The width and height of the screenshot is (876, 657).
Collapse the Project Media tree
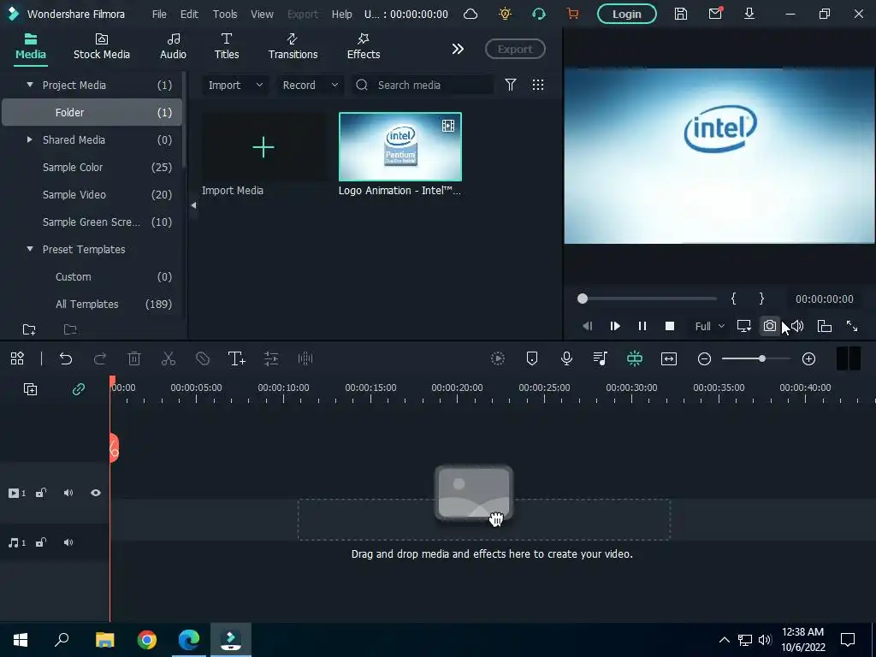(x=30, y=85)
